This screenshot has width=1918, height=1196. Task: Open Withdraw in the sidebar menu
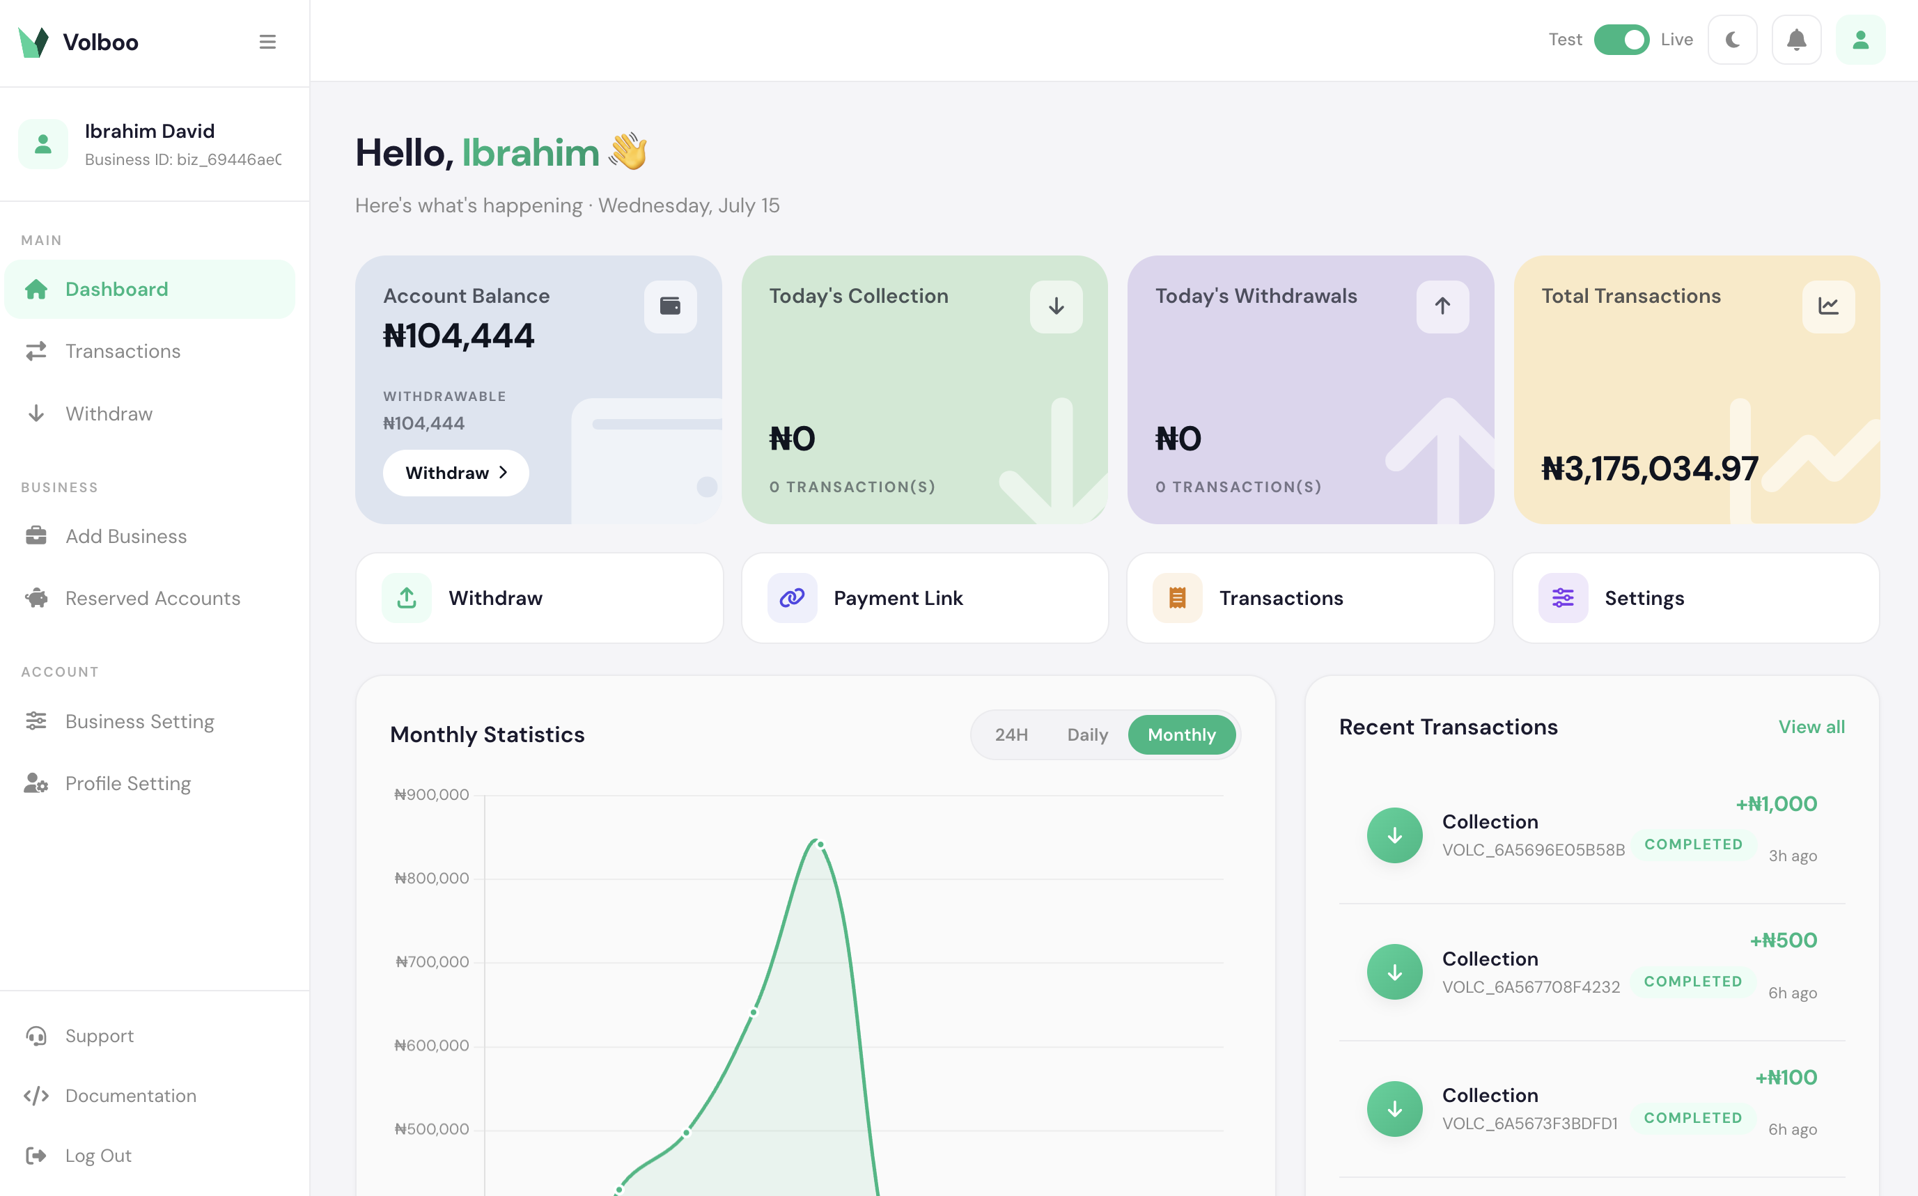pos(150,414)
